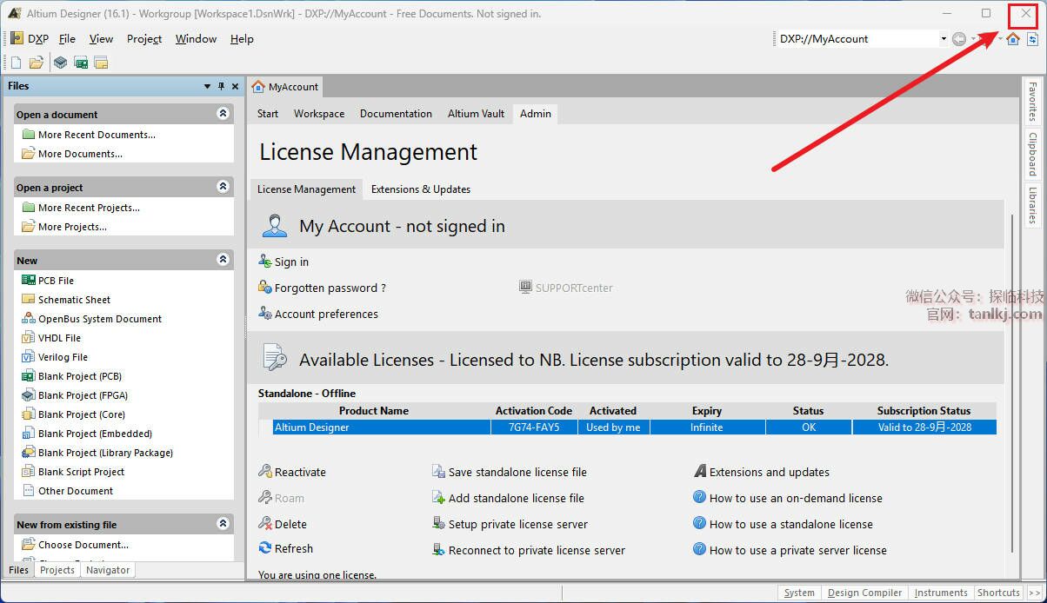Create a Blank Project (PCB)
This screenshot has height=603, width=1047.
80,376
